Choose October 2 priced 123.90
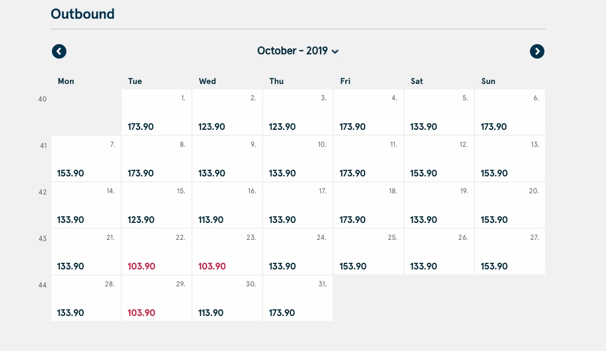Screen dimensions: 606x351 tap(227, 112)
